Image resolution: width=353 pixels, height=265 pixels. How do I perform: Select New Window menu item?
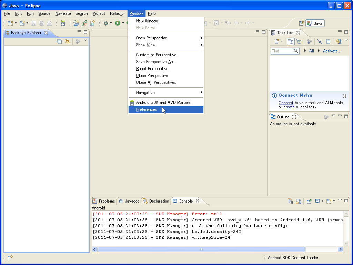click(166, 21)
